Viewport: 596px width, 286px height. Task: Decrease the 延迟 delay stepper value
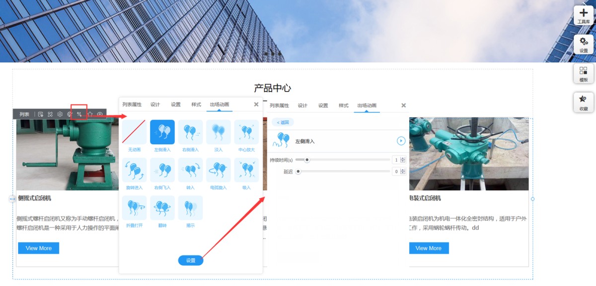[x=403, y=173]
